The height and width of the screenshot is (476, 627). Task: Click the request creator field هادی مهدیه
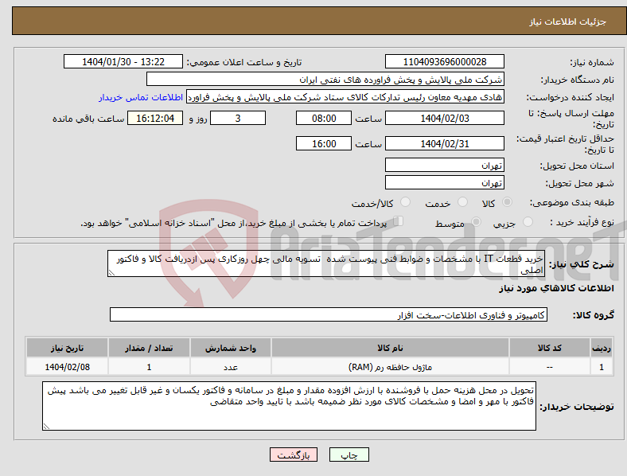[x=345, y=97]
